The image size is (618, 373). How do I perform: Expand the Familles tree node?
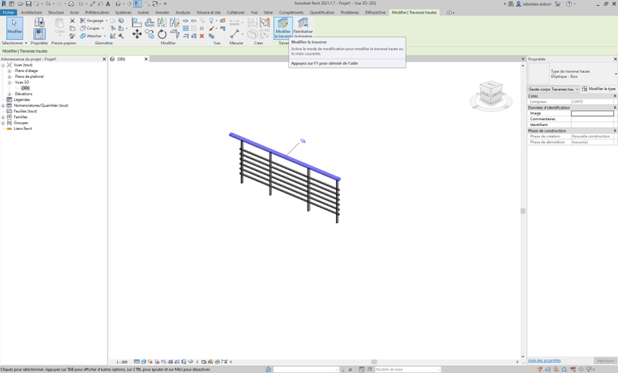3,117
